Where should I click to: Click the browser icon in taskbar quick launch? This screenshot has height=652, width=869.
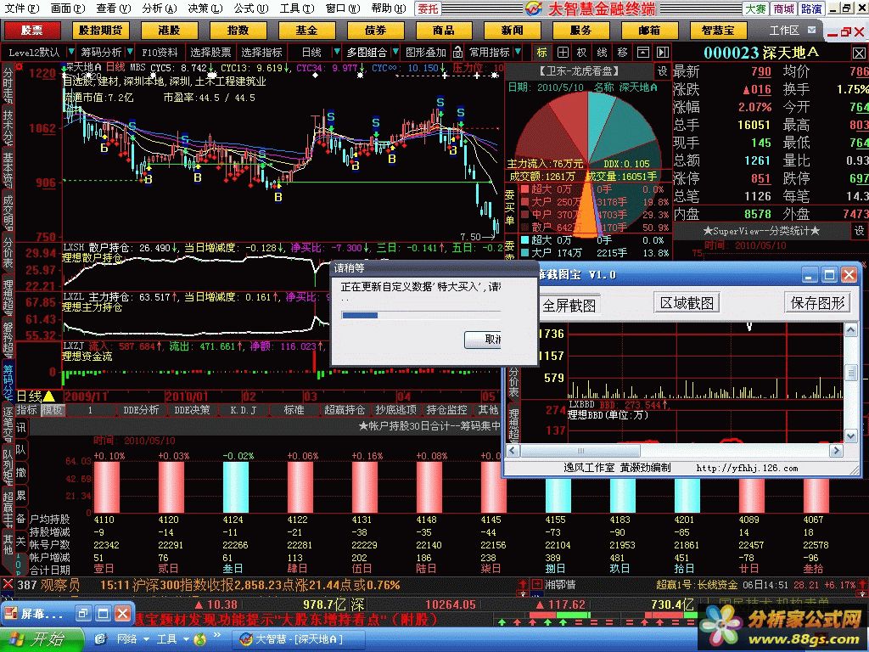102,639
